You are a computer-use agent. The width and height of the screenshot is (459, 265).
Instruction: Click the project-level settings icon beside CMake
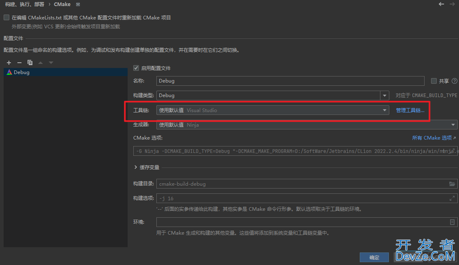pos(78,4)
